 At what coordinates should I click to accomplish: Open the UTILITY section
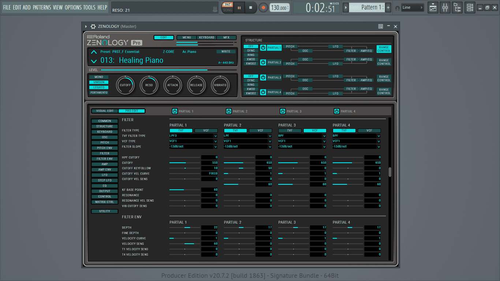point(105,211)
